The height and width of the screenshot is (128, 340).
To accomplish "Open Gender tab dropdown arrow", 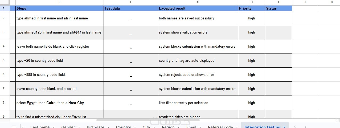I will [x=79, y=127].
